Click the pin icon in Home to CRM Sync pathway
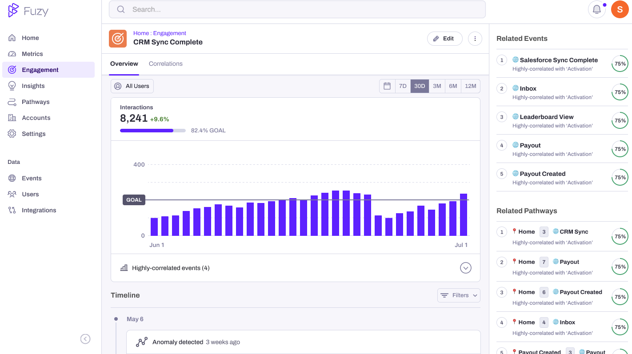Image resolution: width=632 pixels, height=354 pixels. pos(515,231)
